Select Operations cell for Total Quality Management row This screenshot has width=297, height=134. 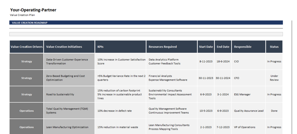coord(27,111)
